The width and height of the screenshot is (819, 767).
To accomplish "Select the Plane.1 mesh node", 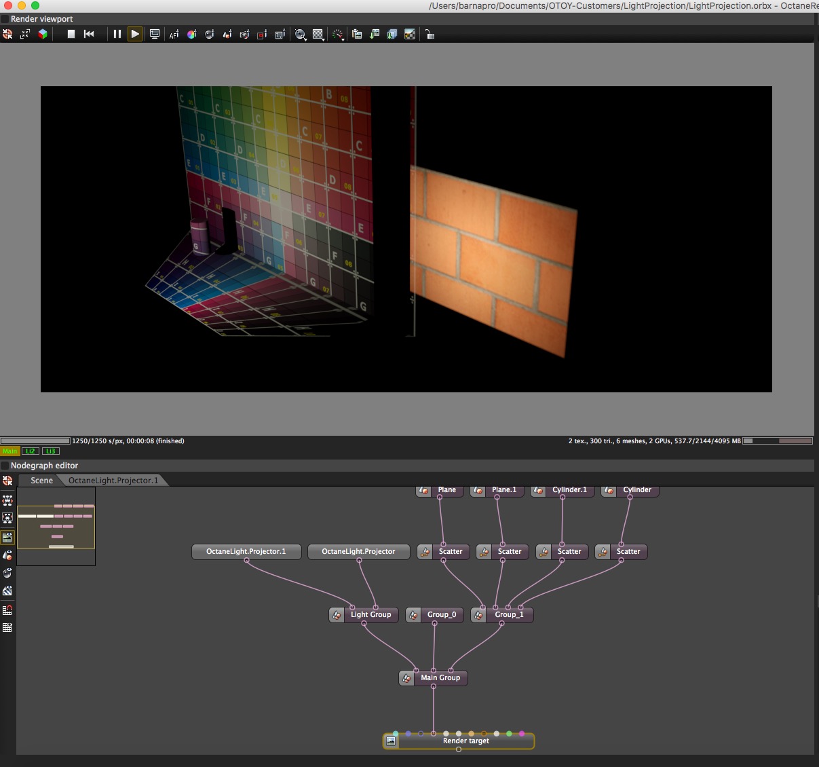I will coord(497,490).
